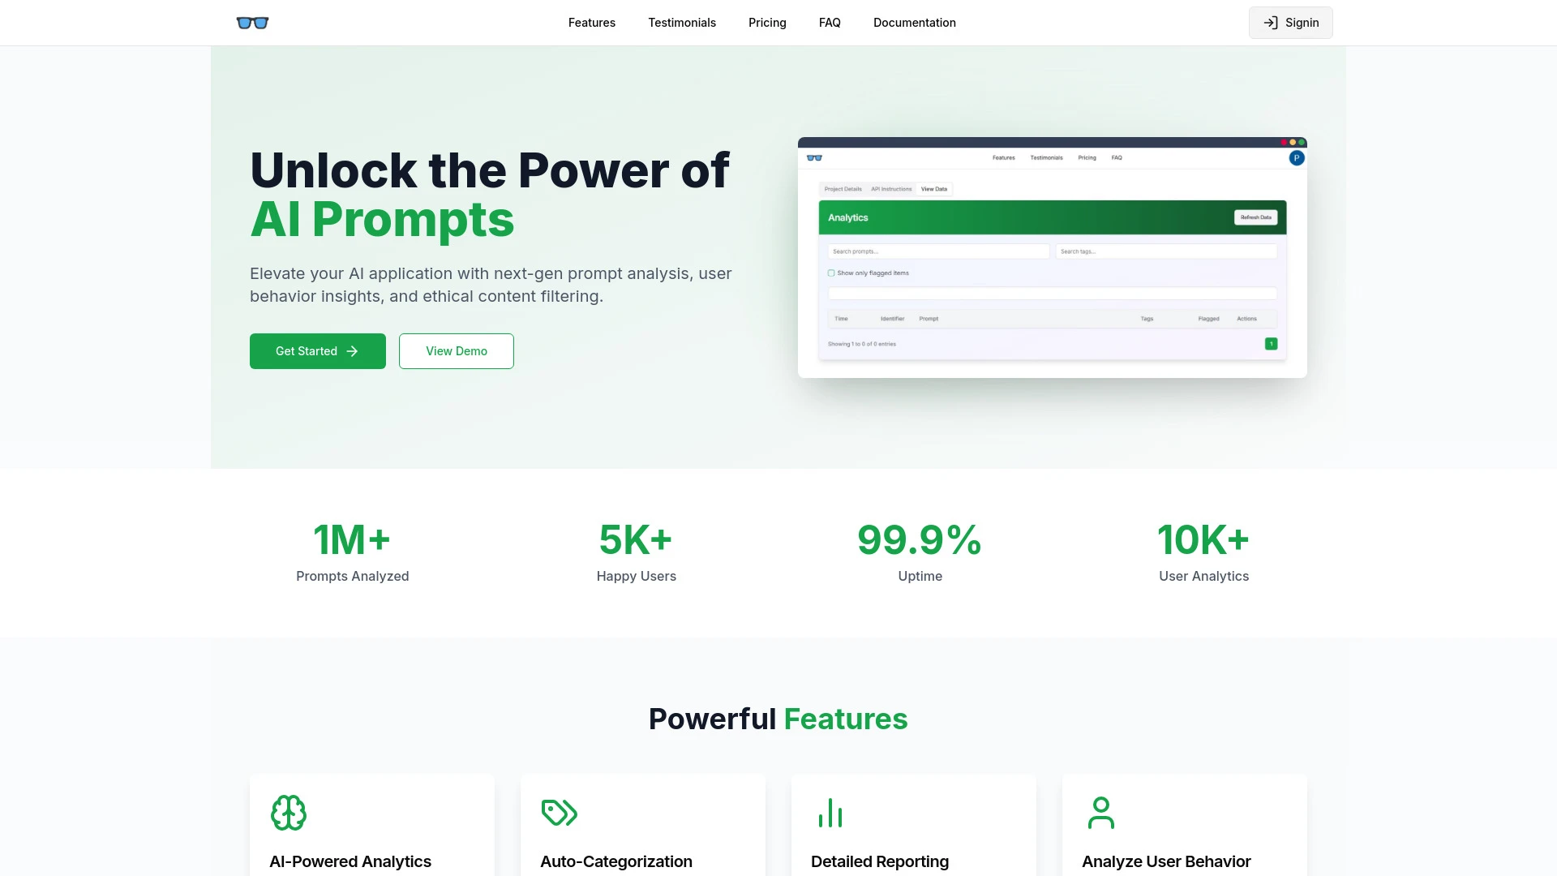Select the View Data tab in dashboard
The image size is (1557, 876).
(x=932, y=188)
